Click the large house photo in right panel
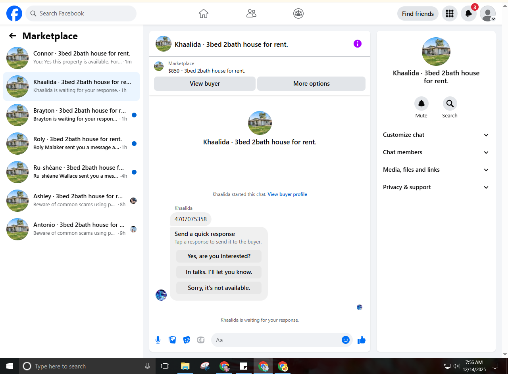The image size is (508, 374). (x=436, y=52)
